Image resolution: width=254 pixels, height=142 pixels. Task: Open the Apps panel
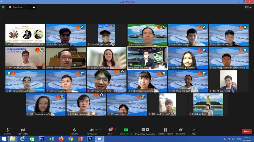(x=194, y=130)
